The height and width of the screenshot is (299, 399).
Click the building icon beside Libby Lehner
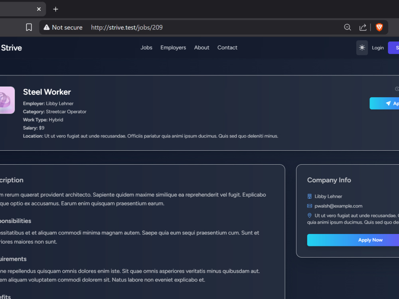click(x=310, y=196)
